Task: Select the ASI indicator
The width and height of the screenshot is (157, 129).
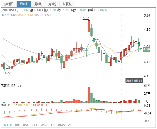Action: [x=53, y=125]
